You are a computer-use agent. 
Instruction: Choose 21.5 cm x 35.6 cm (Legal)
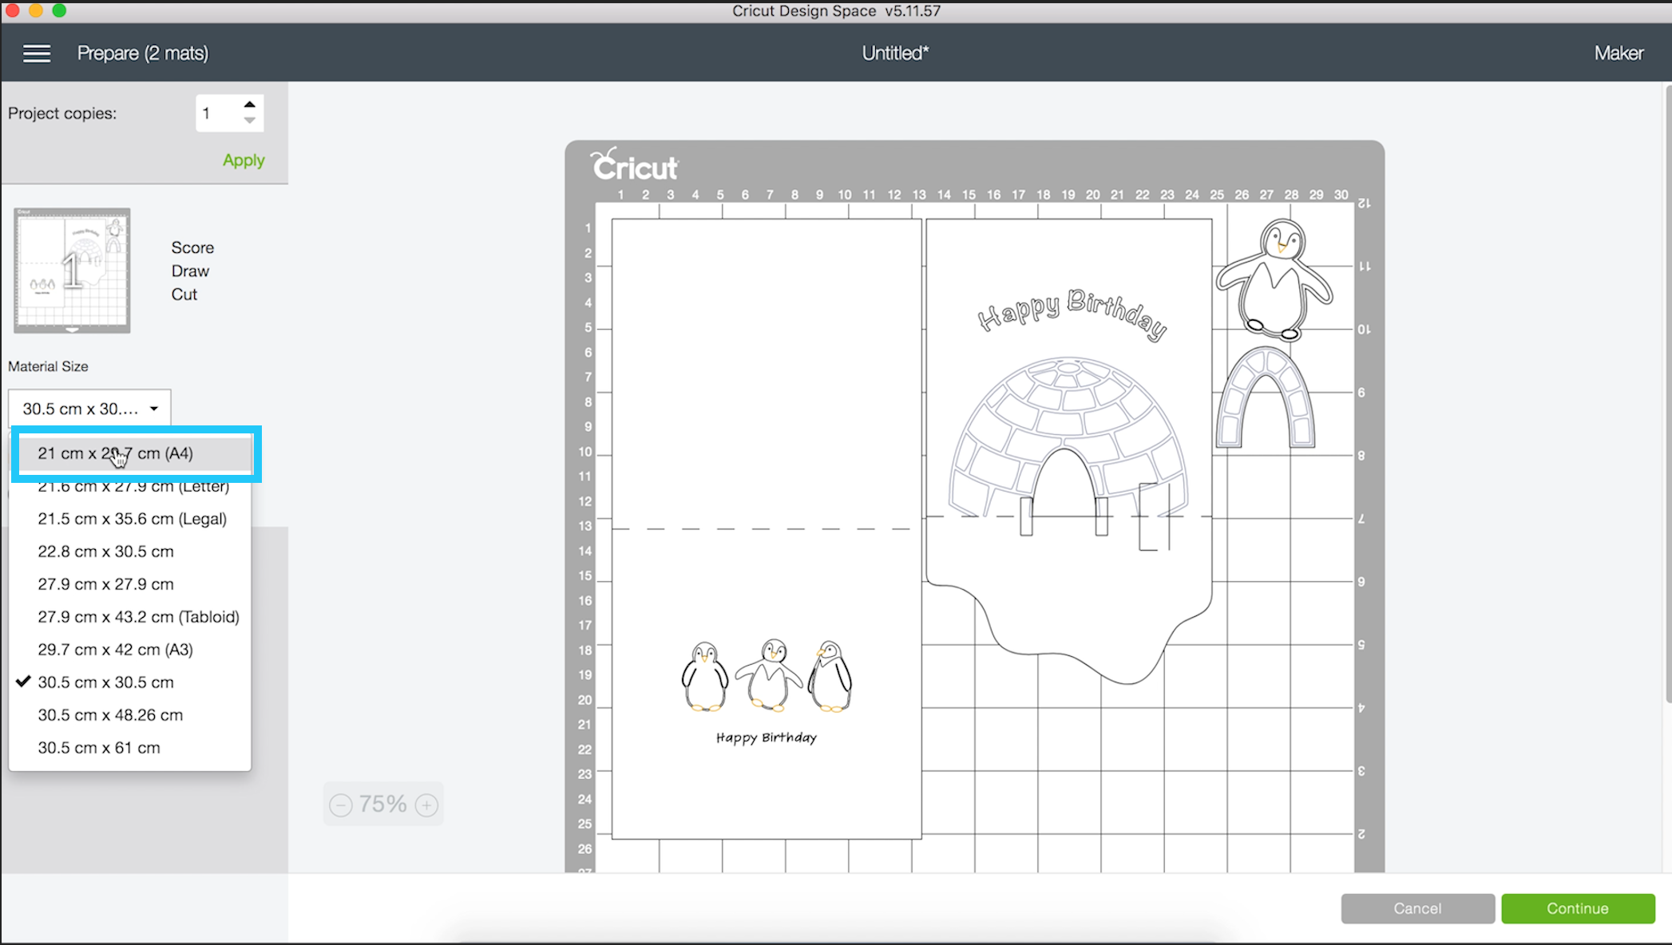click(x=132, y=519)
